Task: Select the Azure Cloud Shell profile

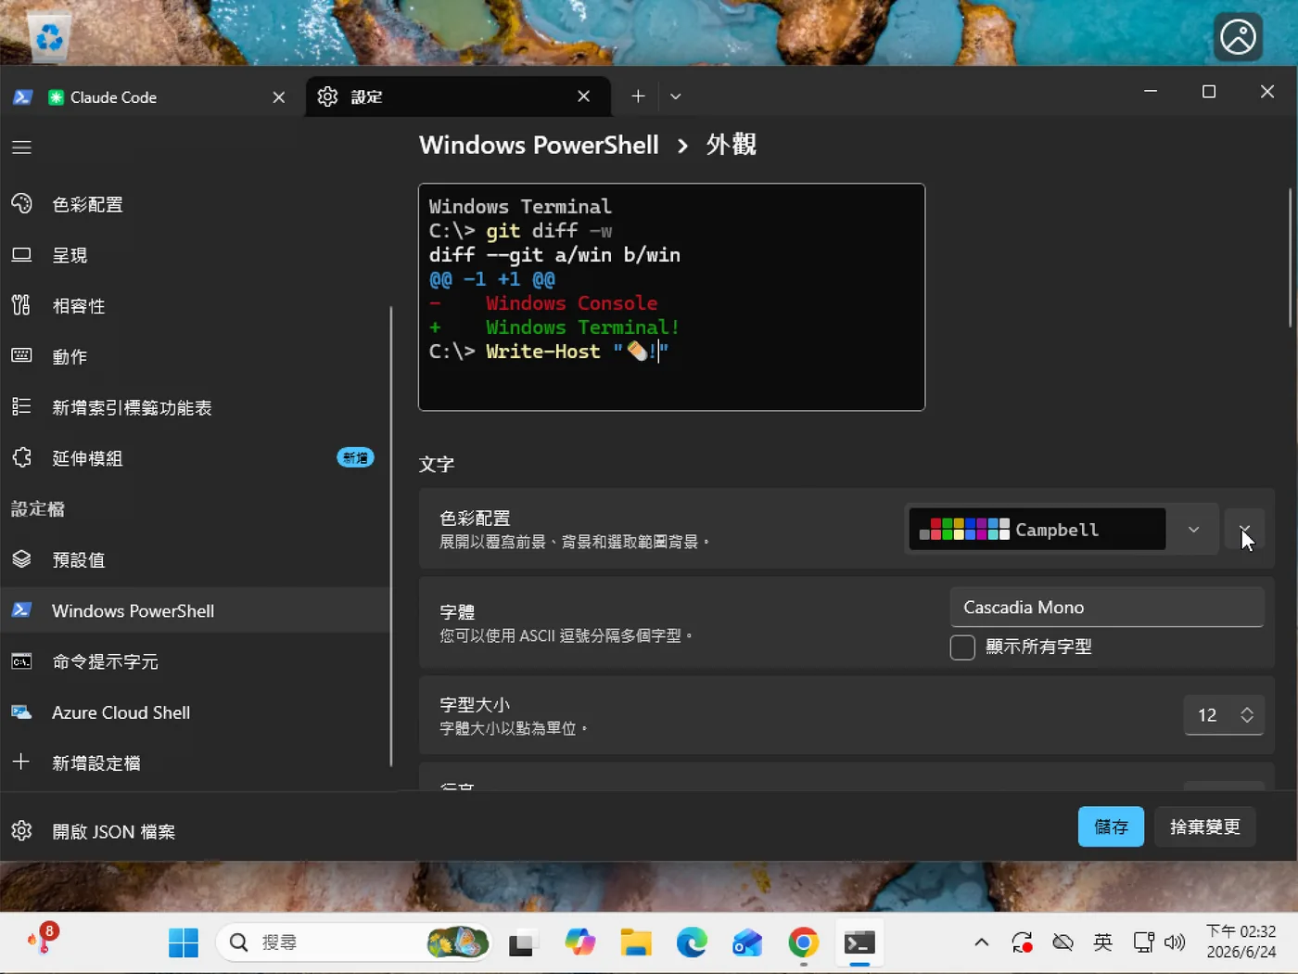Action: pos(195,712)
